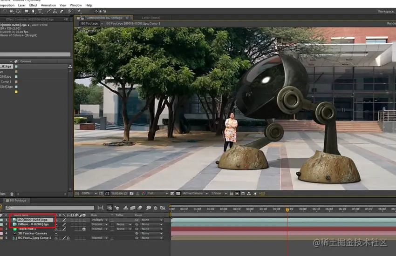396x256 pixels.
Task: Toggle quality switch on Track Null 1 layer
Action: coord(64,229)
